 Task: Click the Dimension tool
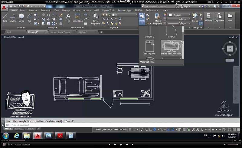78,18
